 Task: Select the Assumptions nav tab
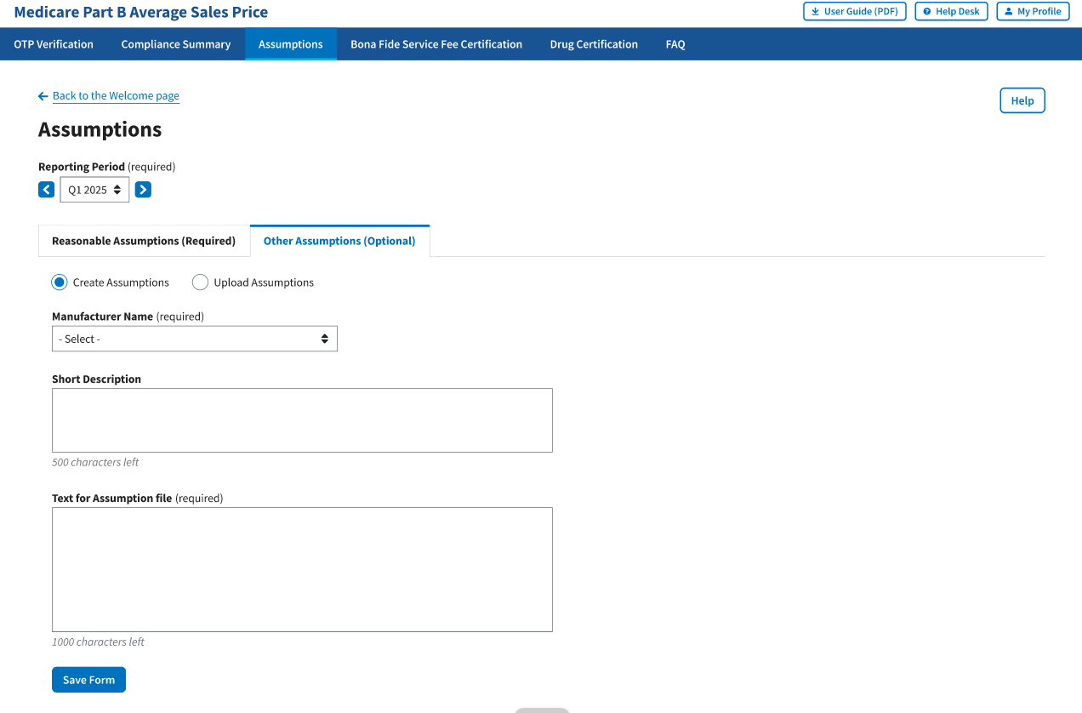[291, 44]
